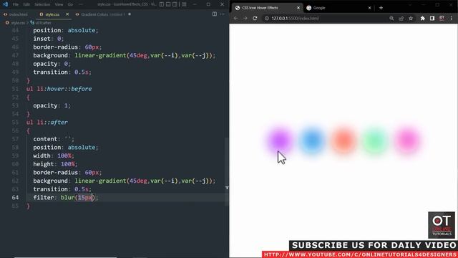This screenshot has width=458, height=258.
Task: Click the YouTube channel URL banner
Action: [x=360, y=254]
